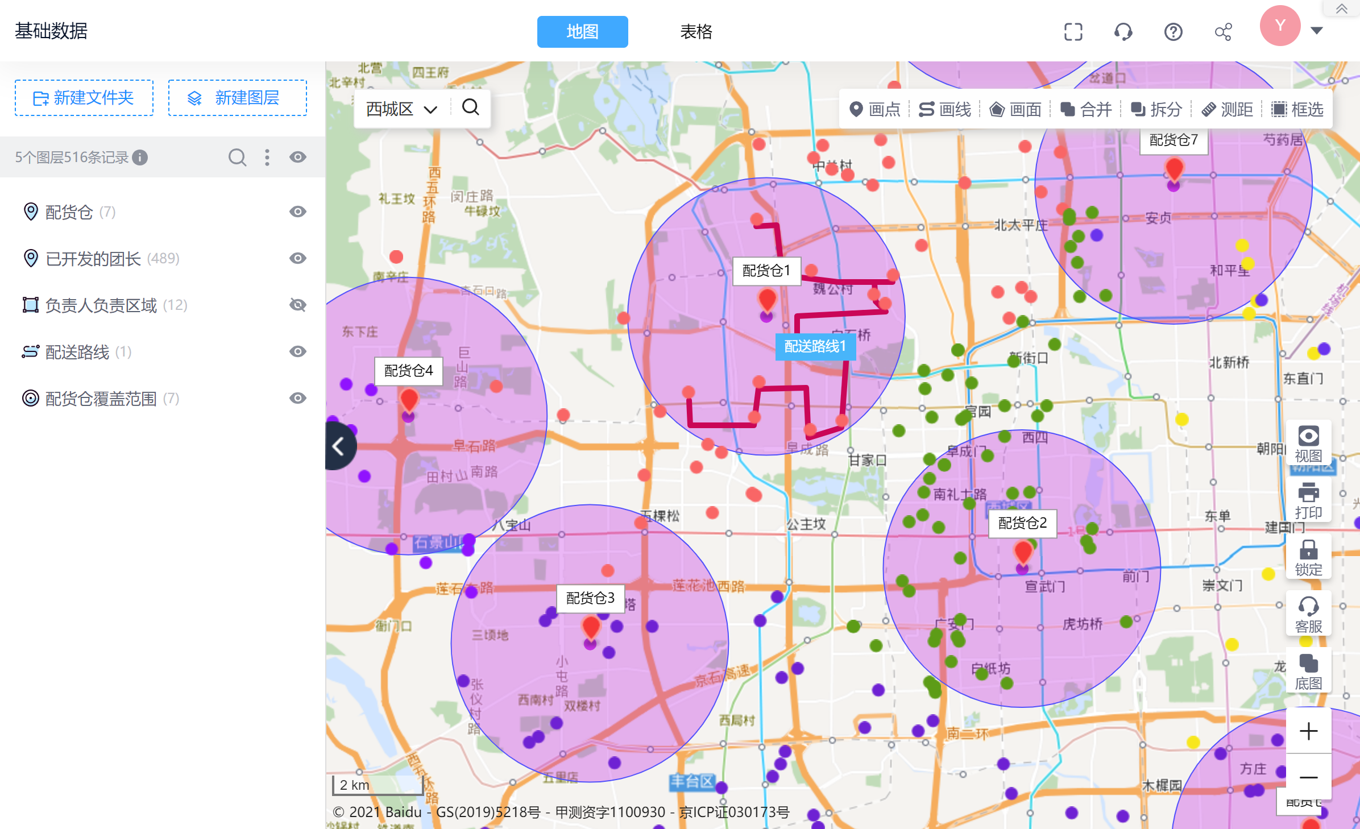Select the 配送路线 layer row
Image resolution: width=1360 pixels, height=829 pixels.
pyautogui.click(x=163, y=352)
